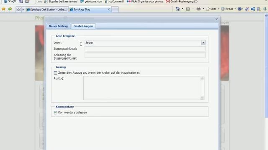The image size is (268, 150).
Task: Close the blog post dialog
Action: 216,19
